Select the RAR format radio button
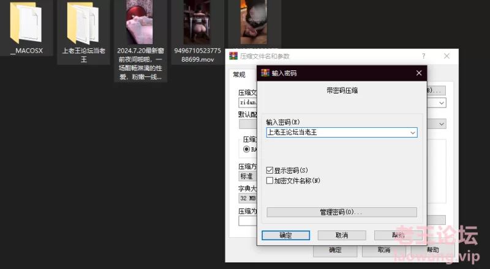 [x=247, y=149]
